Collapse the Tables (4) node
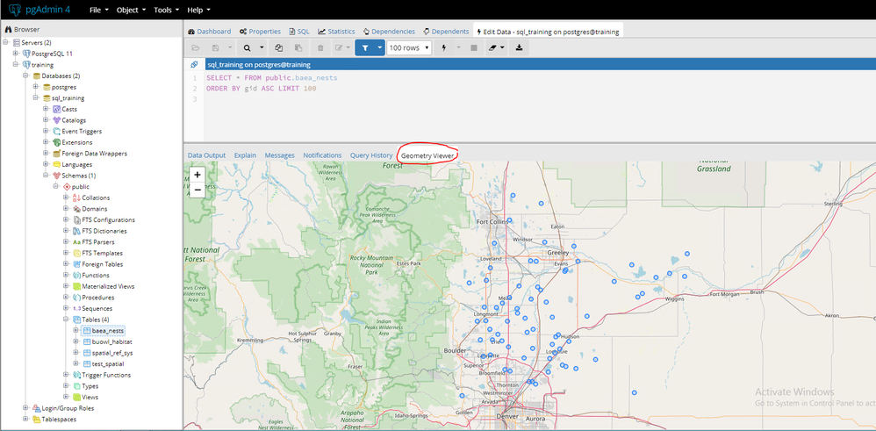The image size is (876, 431). pos(67,320)
